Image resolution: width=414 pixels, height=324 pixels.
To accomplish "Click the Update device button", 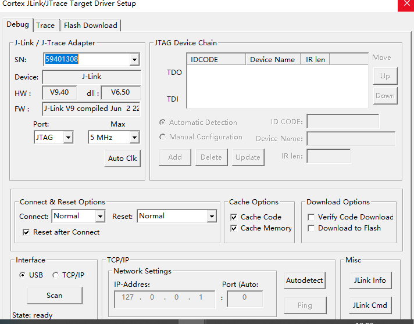I will pos(248,157).
